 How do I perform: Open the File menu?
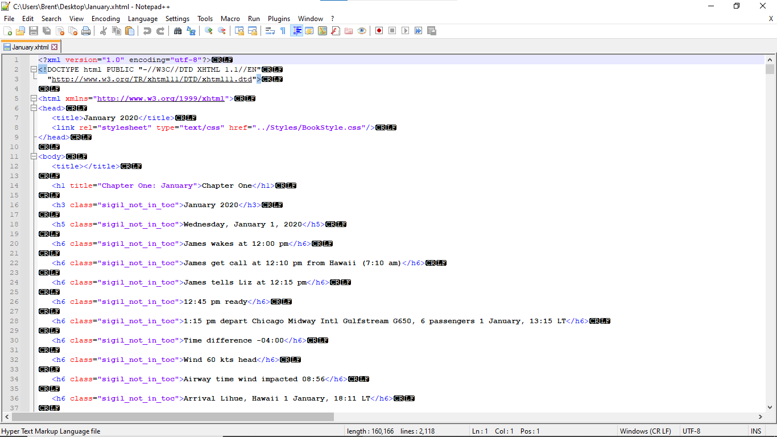tap(9, 19)
